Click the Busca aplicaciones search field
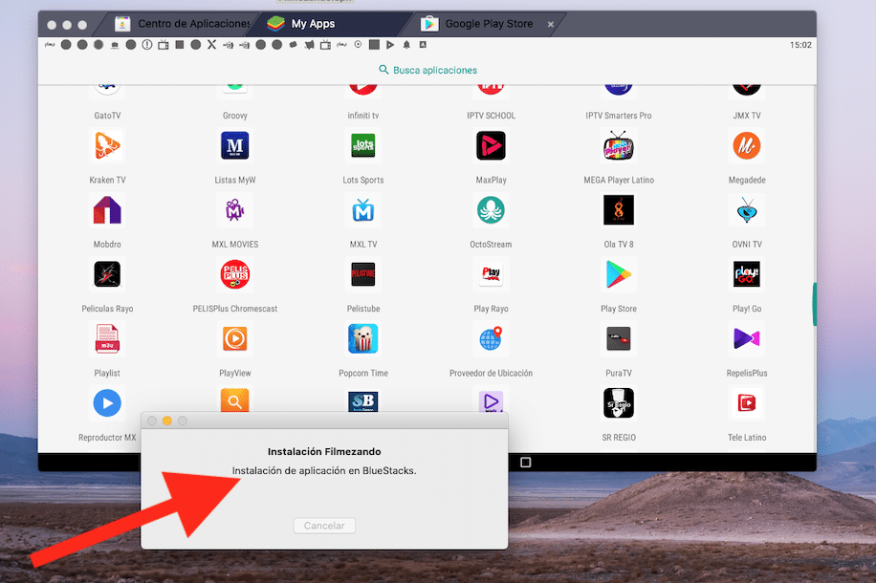 click(x=427, y=70)
